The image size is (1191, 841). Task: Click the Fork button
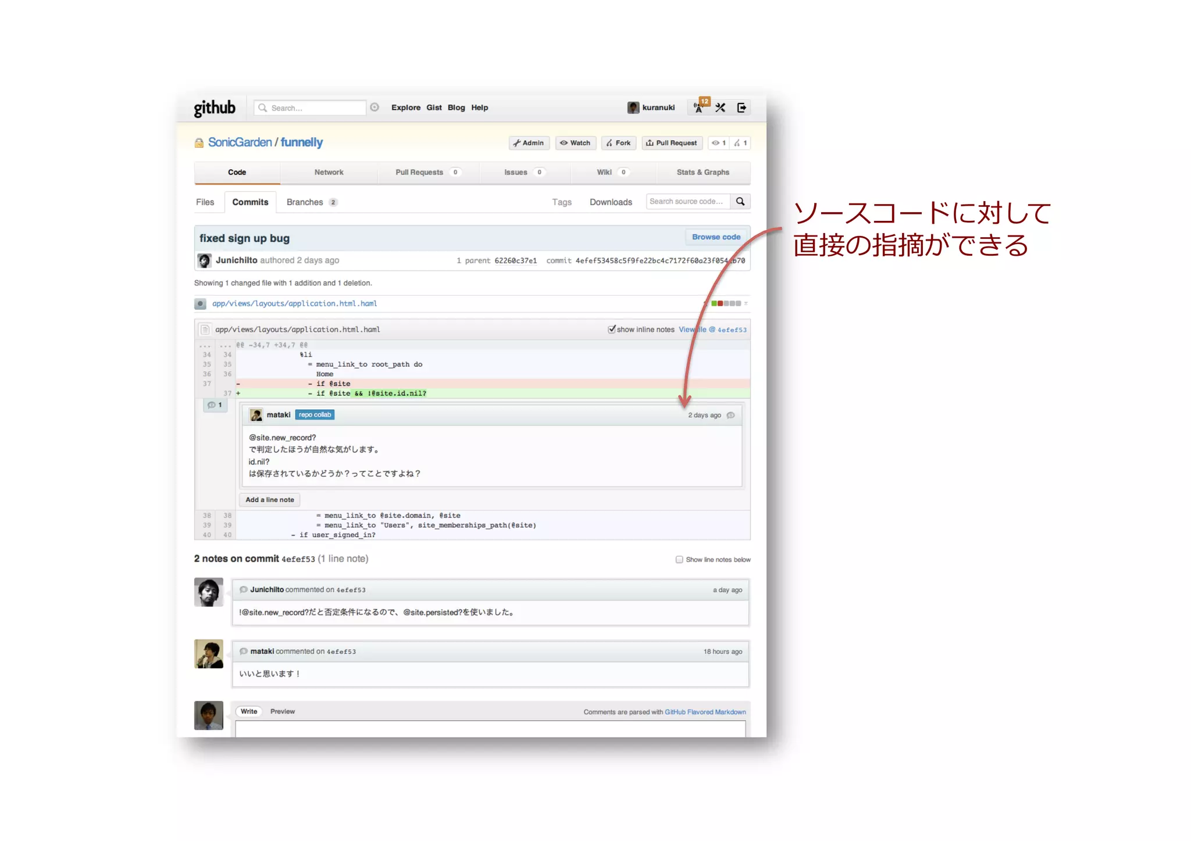619,143
